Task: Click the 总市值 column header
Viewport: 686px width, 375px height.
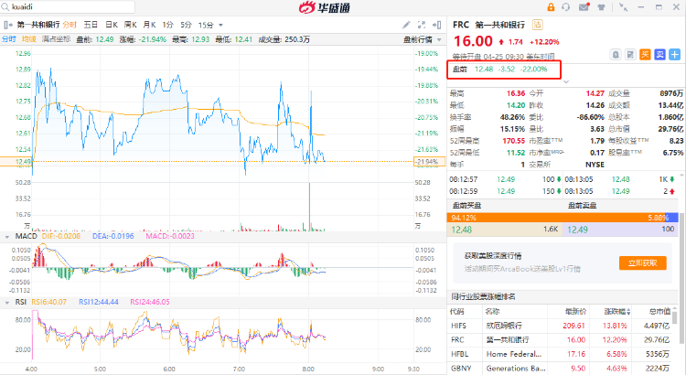Action: (x=659, y=312)
